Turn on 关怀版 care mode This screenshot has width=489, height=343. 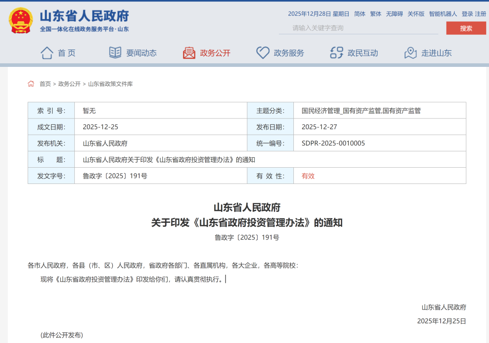pyautogui.click(x=416, y=14)
